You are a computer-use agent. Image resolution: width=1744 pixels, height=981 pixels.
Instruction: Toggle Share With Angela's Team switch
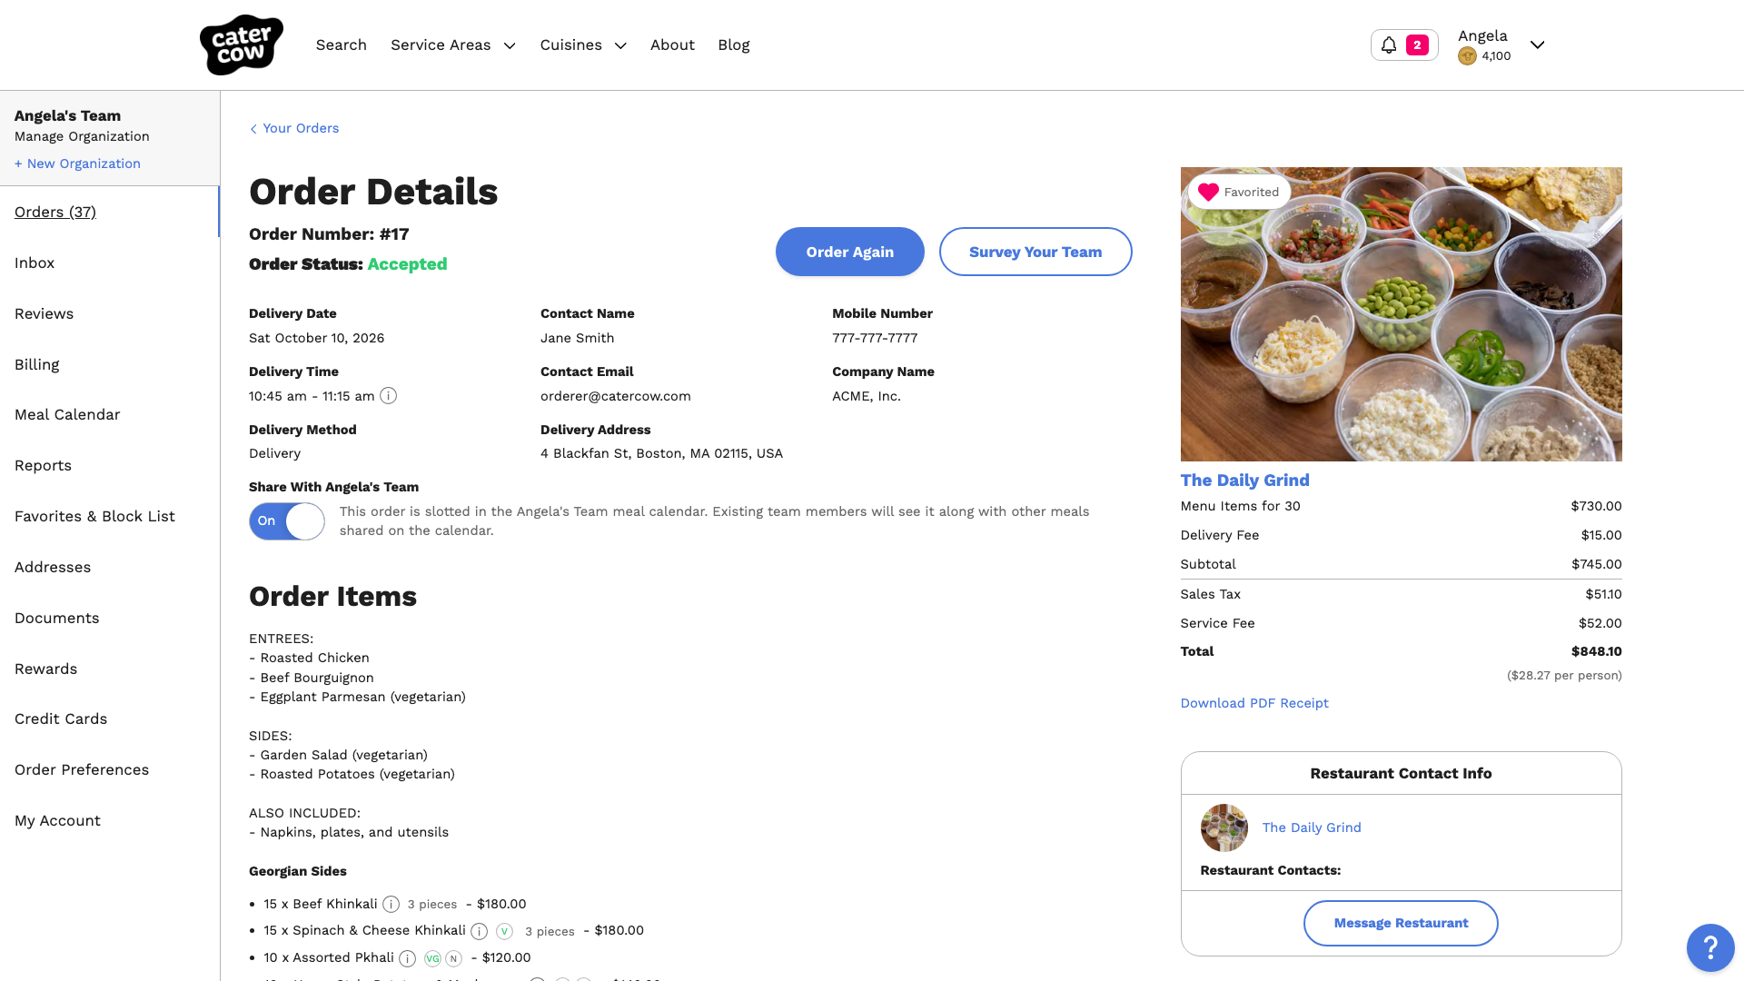click(x=287, y=521)
